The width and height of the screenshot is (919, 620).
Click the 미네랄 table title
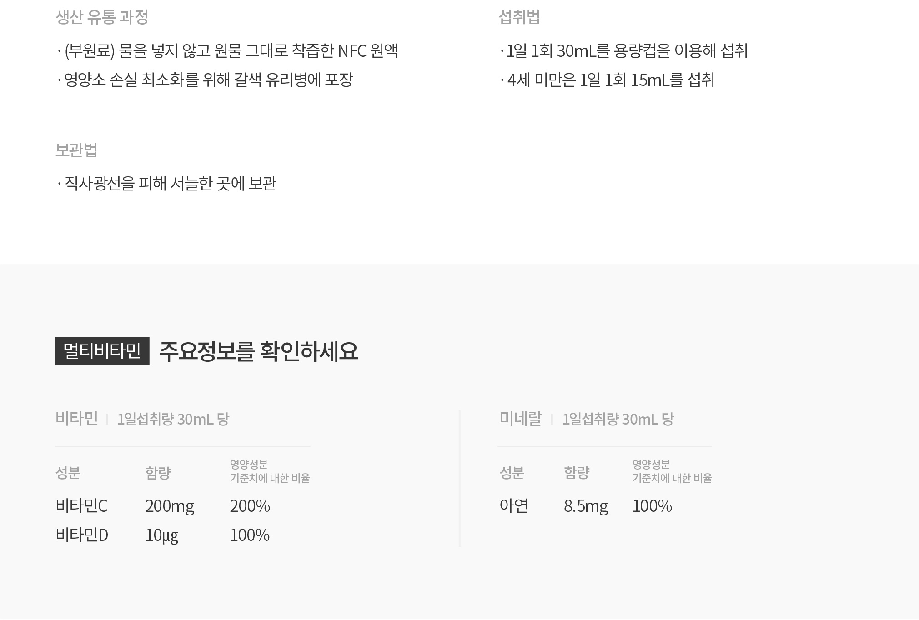pos(521,418)
